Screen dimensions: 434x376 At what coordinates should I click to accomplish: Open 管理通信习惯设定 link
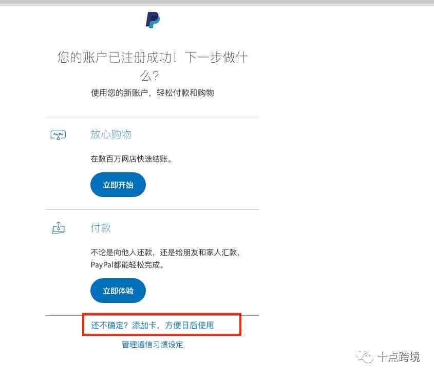(153, 345)
